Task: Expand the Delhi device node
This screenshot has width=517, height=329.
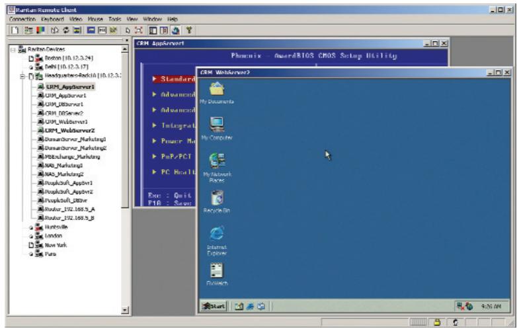Action: pyautogui.click(x=31, y=67)
